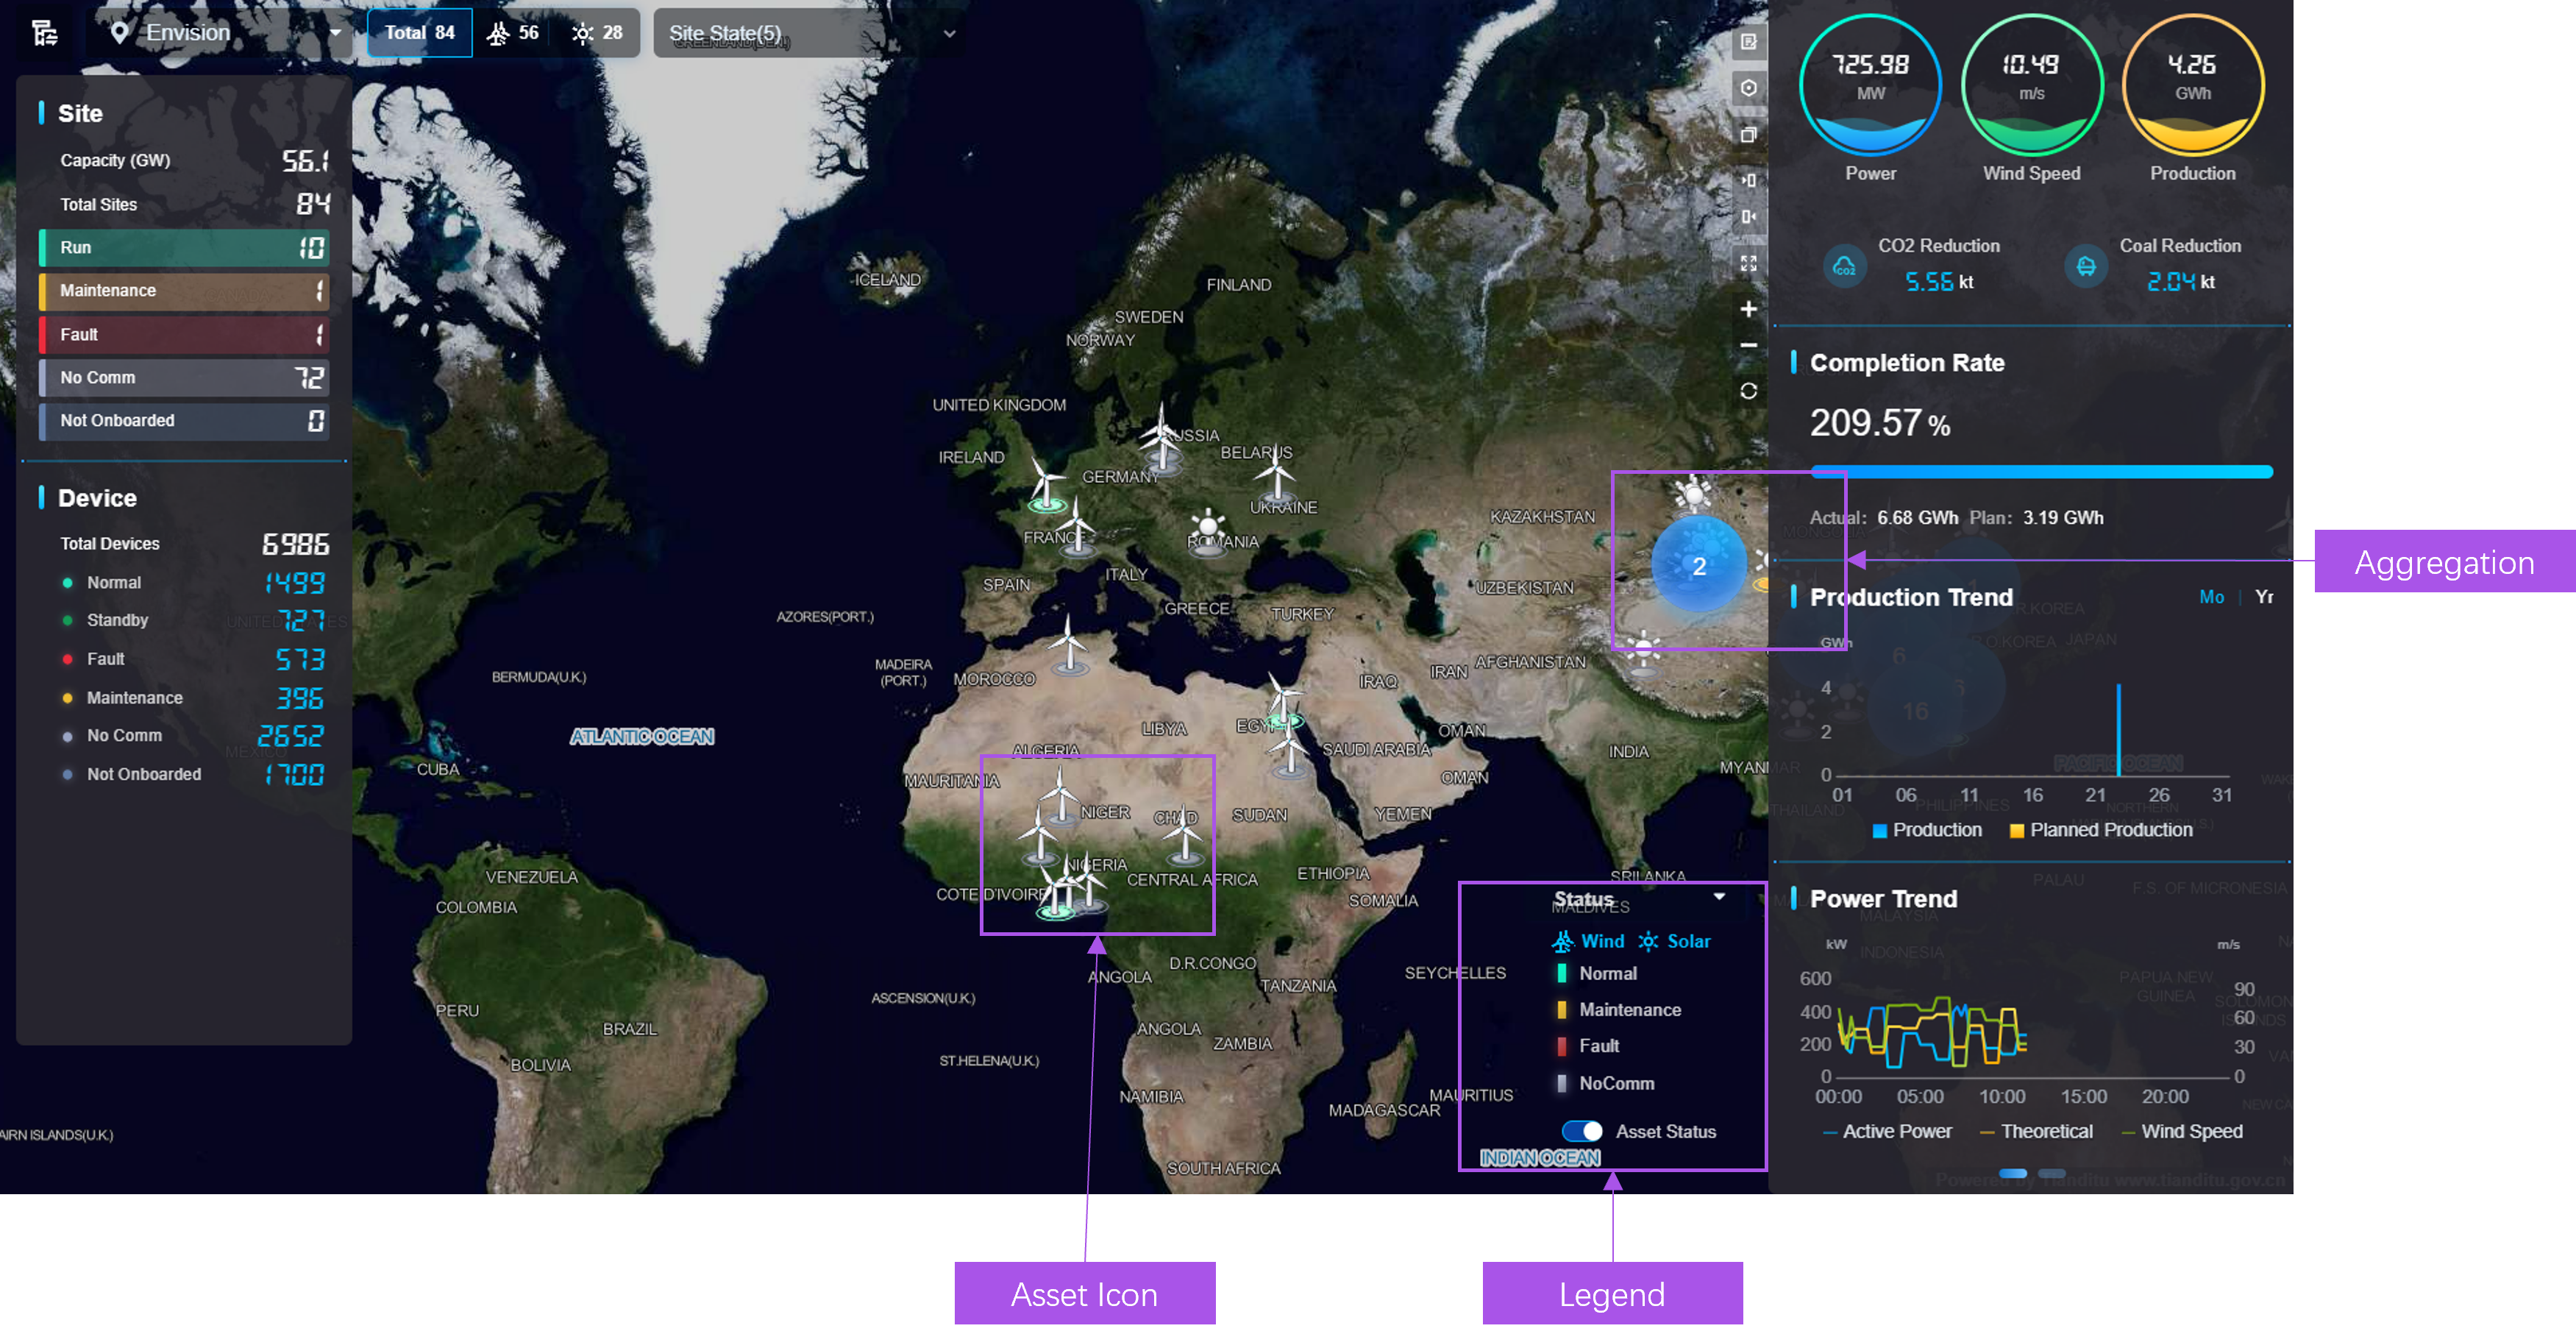Click the blue cluster marker showing 2

1699,566
